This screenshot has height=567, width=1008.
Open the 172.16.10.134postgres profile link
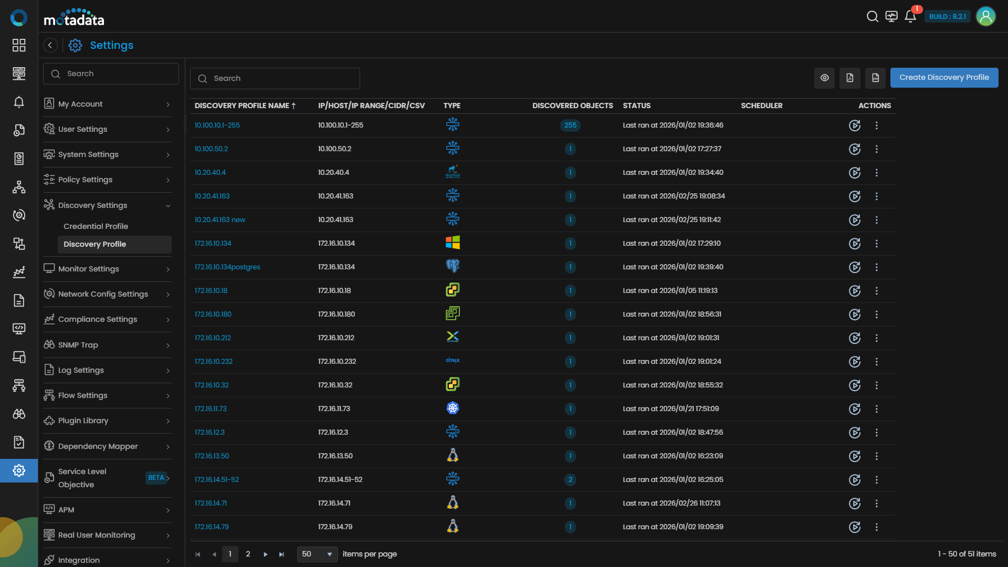pos(227,267)
